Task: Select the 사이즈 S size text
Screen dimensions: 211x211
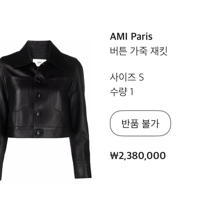Action: pyautogui.click(x=127, y=77)
